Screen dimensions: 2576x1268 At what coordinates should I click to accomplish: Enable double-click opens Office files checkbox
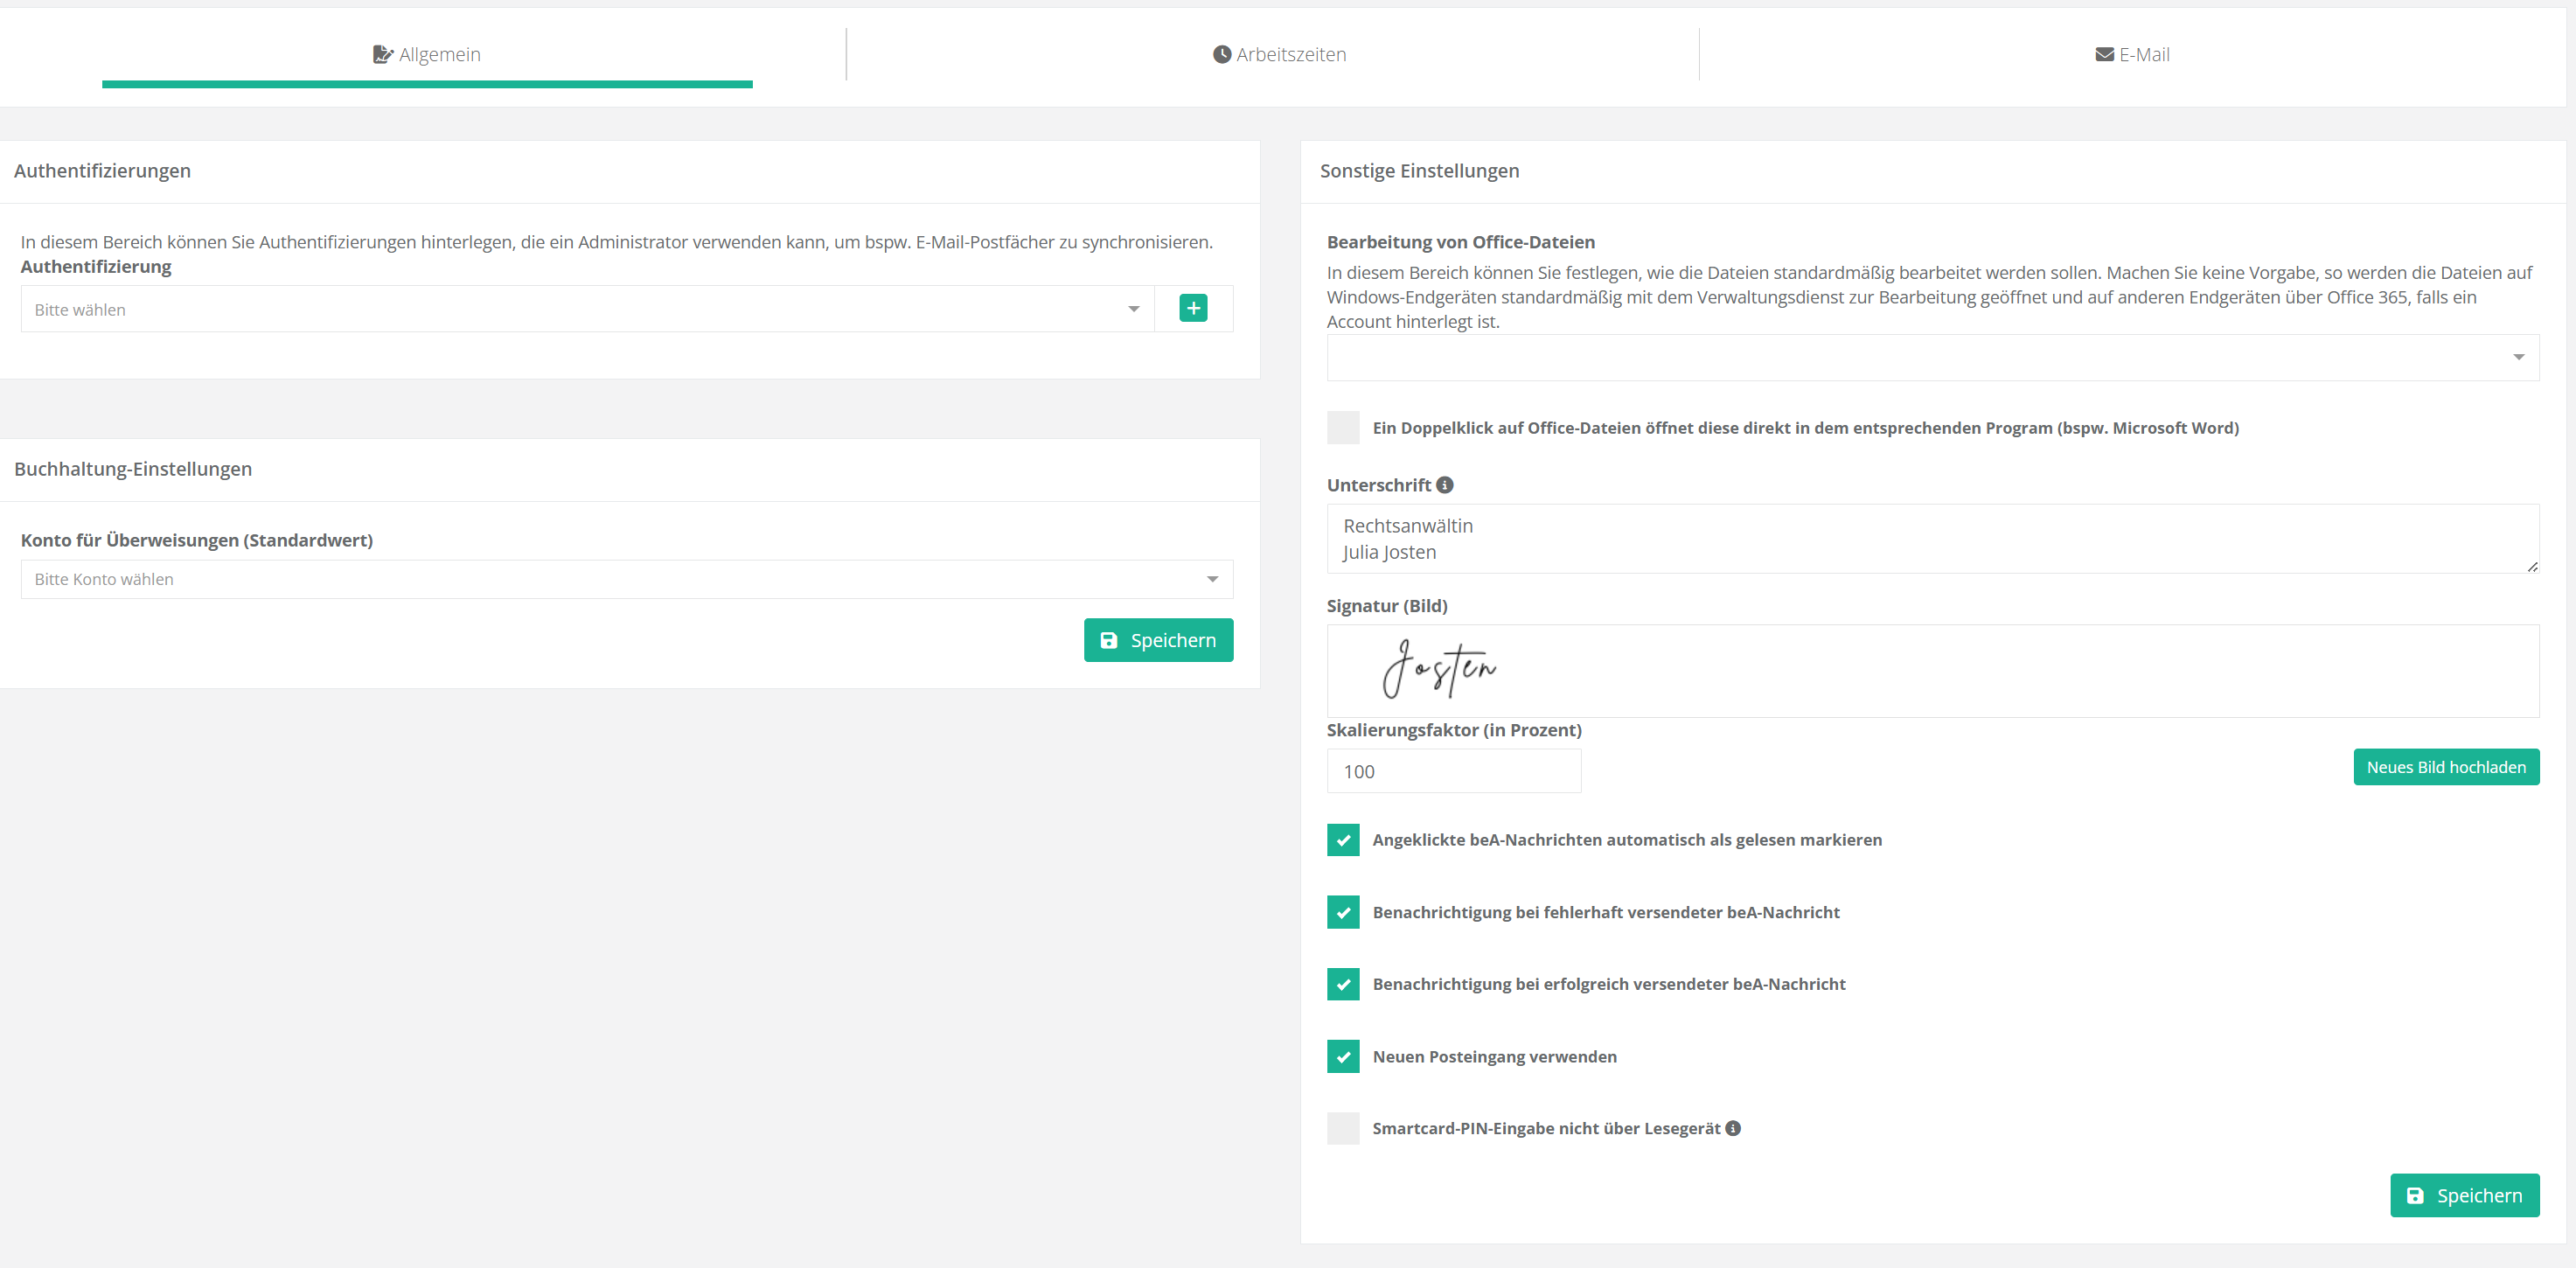click(x=1343, y=428)
